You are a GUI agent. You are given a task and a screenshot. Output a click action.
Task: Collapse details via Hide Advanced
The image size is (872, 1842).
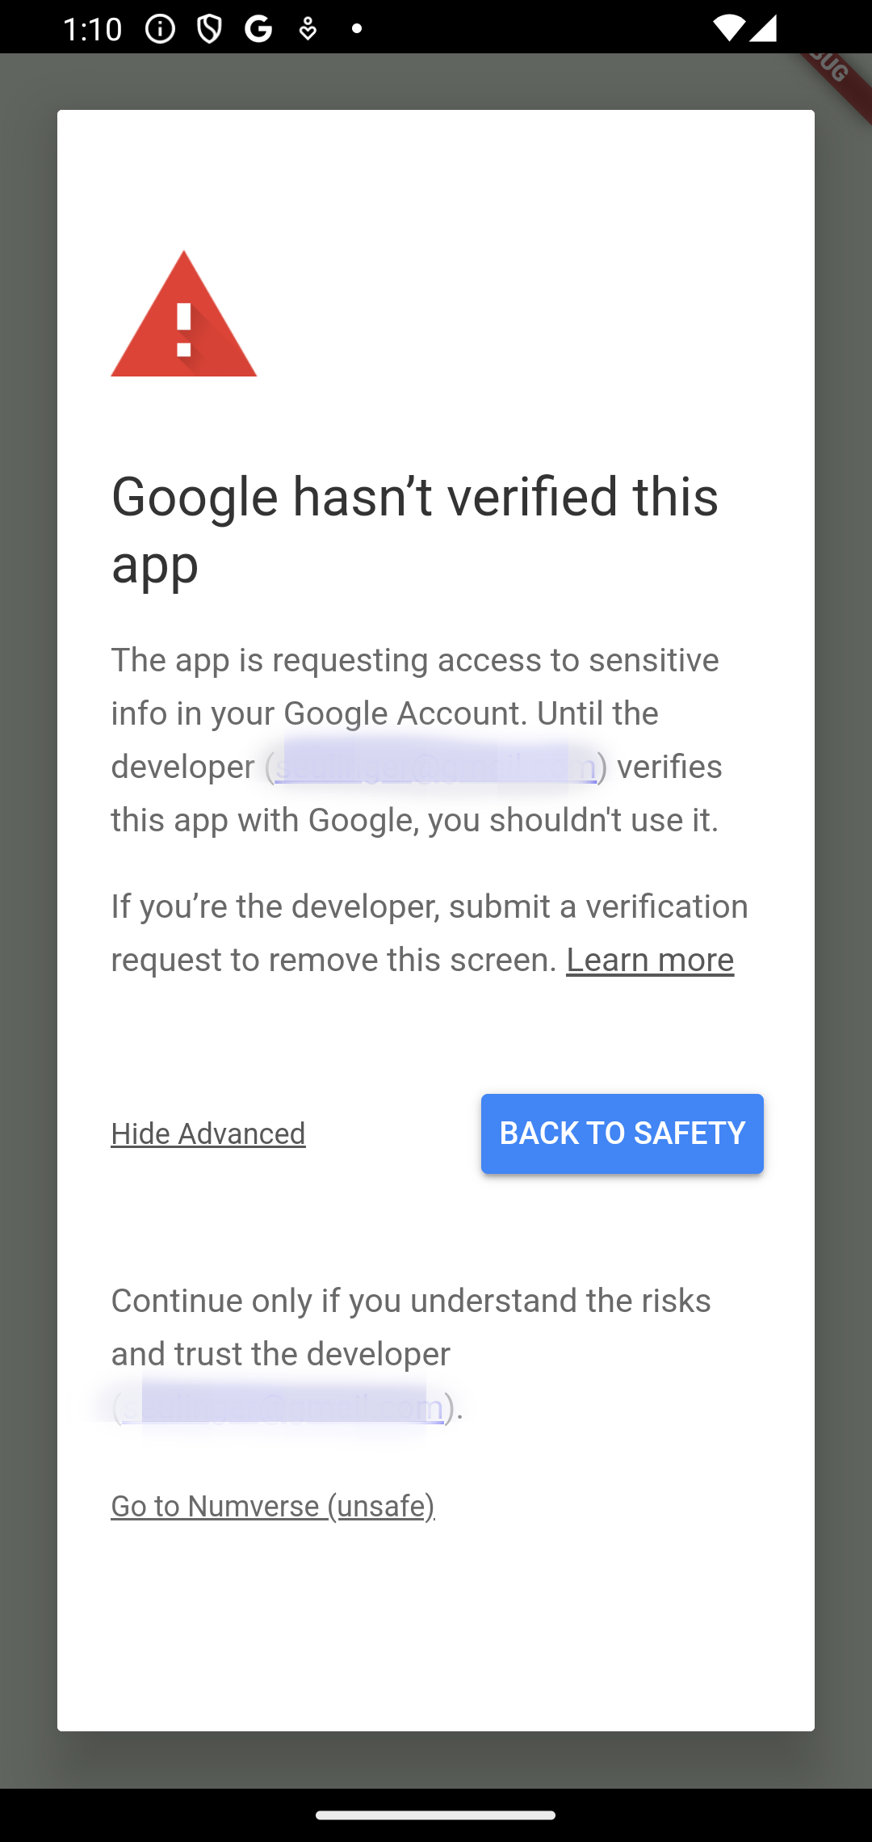tap(208, 1133)
